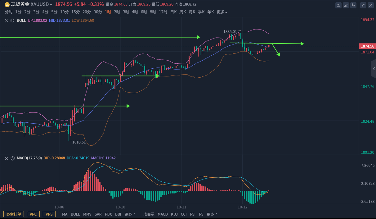376x219 pixels.
Task: Enable the PPS overlay
Action: click(x=49, y=214)
